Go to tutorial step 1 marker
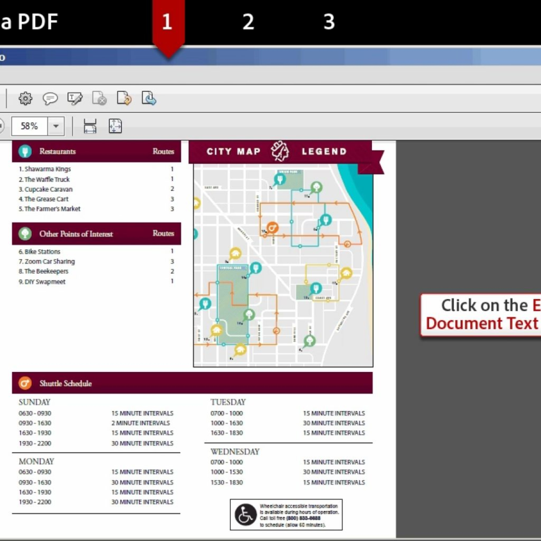Screen dimensions: 541x541 tap(167, 22)
